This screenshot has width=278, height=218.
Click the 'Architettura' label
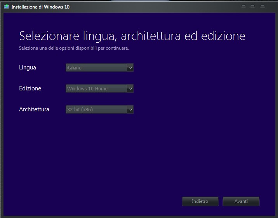point(34,109)
